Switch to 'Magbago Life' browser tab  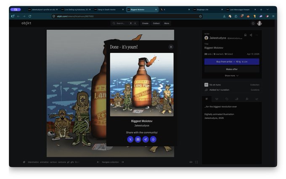(x=208, y=10)
